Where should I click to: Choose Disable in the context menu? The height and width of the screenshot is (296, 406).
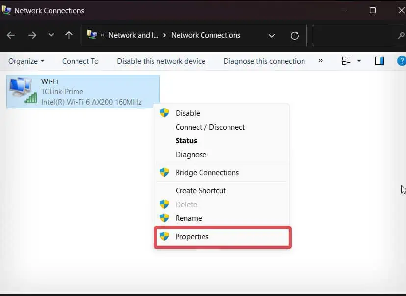222,113
